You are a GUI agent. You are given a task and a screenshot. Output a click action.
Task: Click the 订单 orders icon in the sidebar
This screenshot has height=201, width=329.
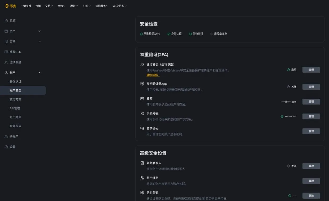6,41
